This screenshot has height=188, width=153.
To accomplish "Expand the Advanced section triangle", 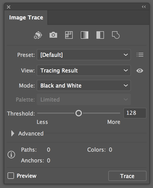I will (x=13, y=133).
